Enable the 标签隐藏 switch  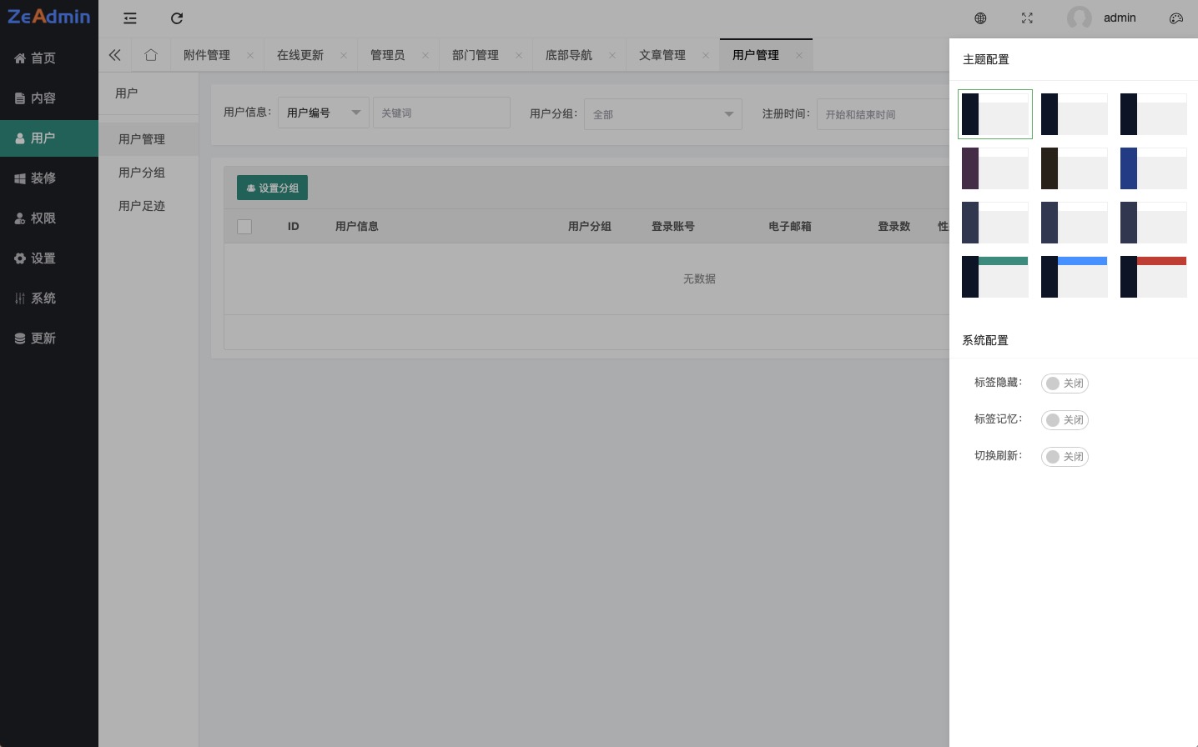tap(1065, 384)
